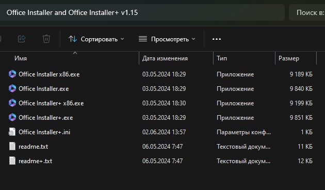Click the size value 9 199 КБ

(x=301, y=103)
